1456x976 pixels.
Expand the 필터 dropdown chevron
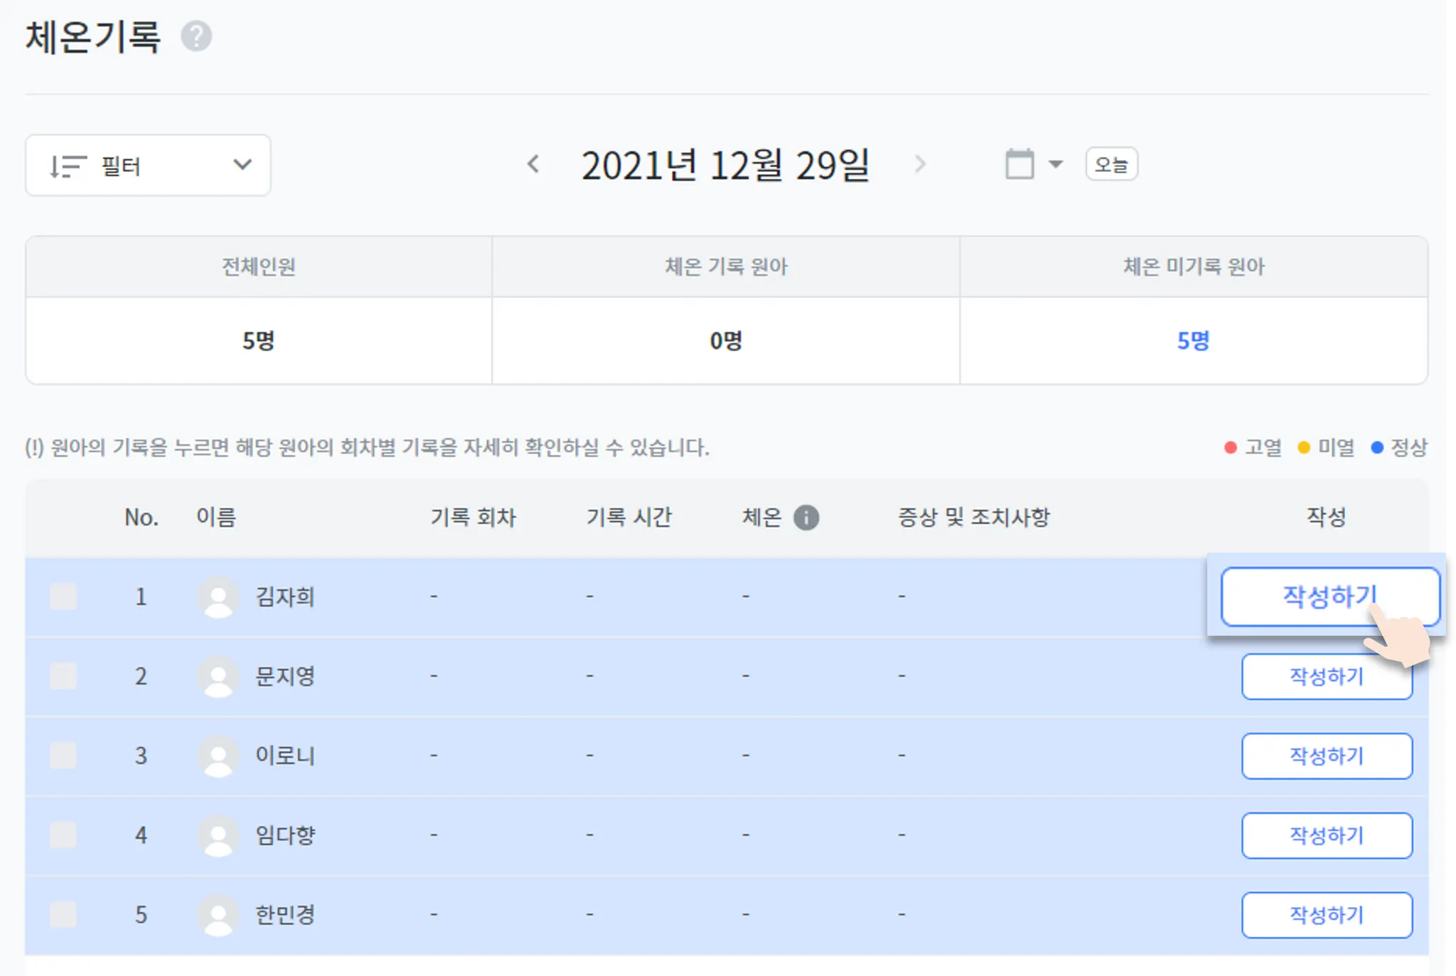[242, 165]
